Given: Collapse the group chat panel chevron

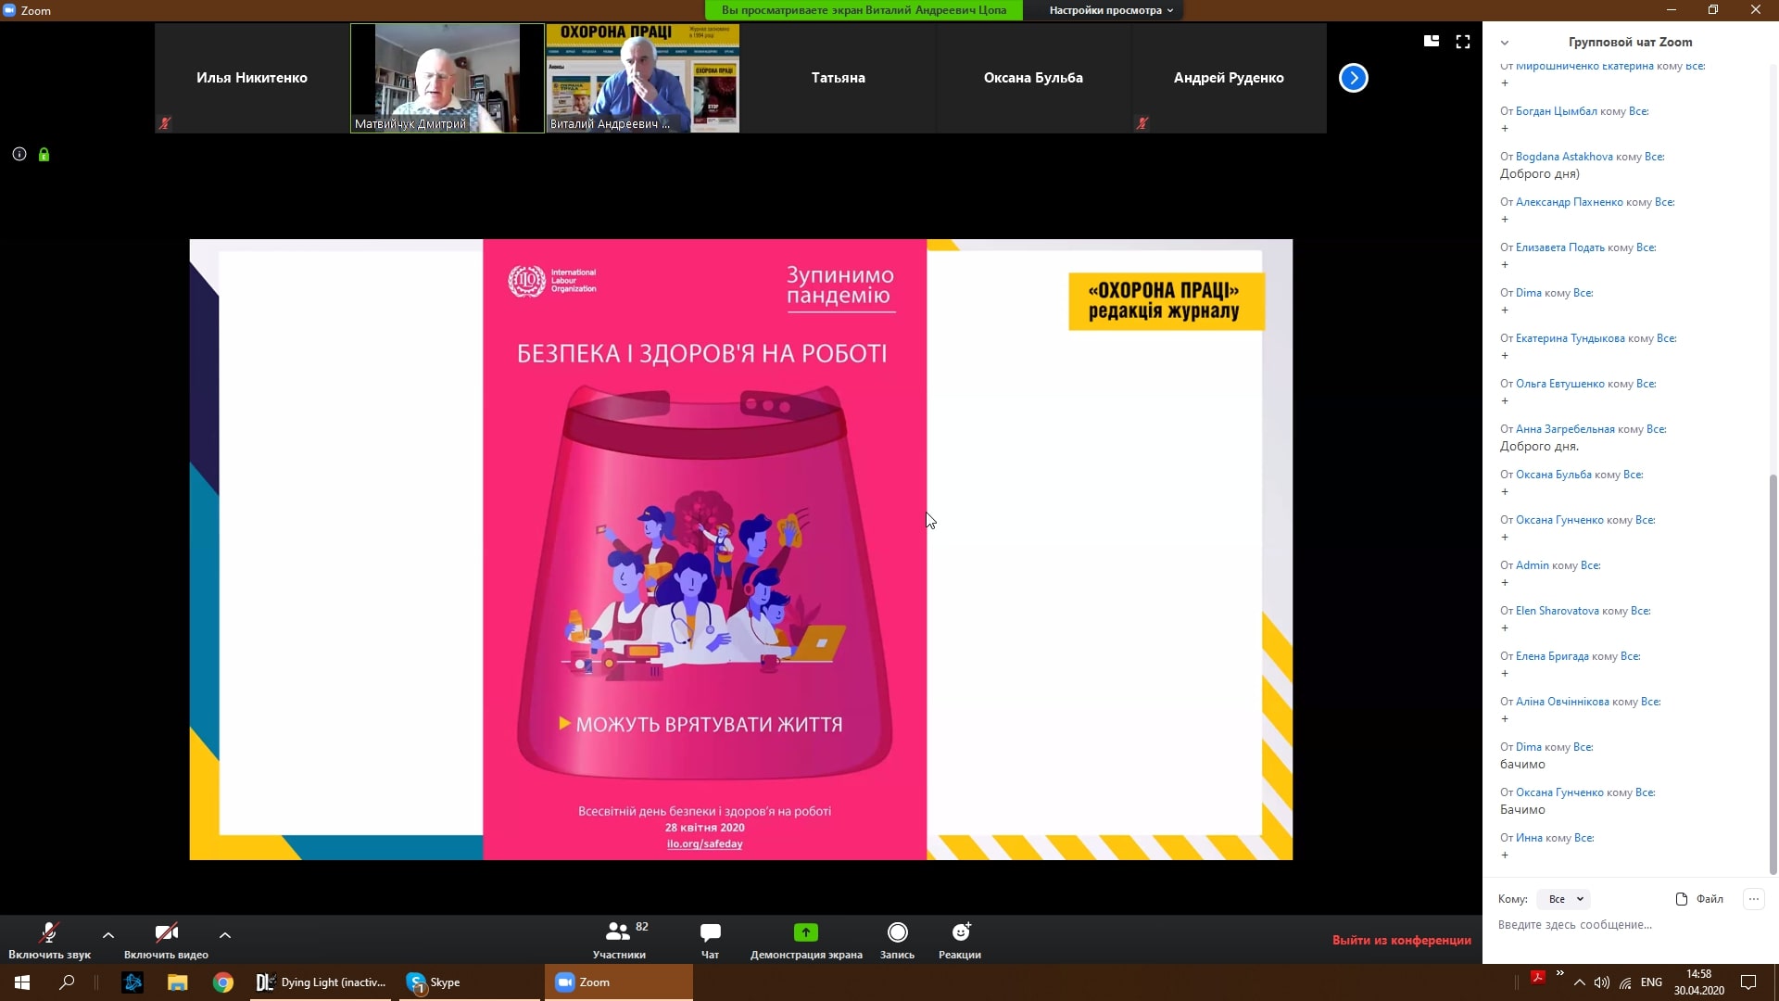Looking at the screenshot, I should point(1505,43).
